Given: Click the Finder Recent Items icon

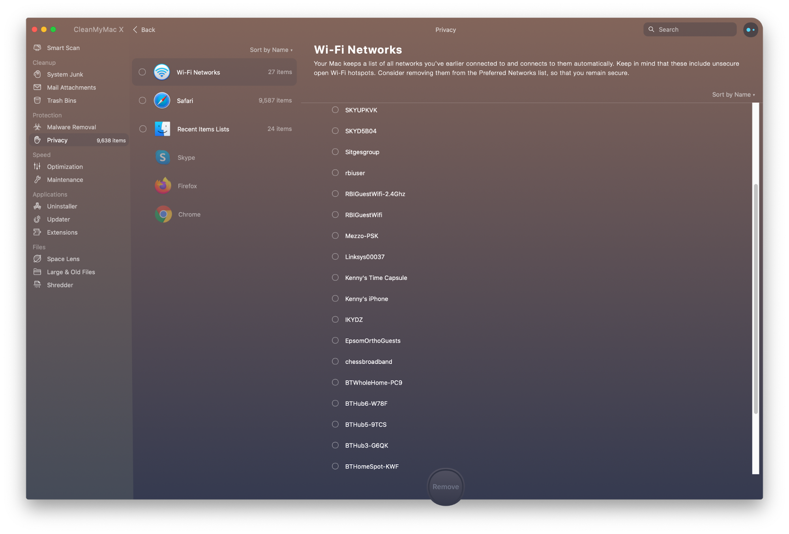Looking at the screenshot, I should (x=162, y=129).
